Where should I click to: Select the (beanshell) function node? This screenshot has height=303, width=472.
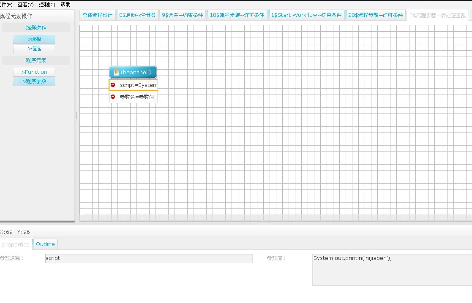pos(133,72)
